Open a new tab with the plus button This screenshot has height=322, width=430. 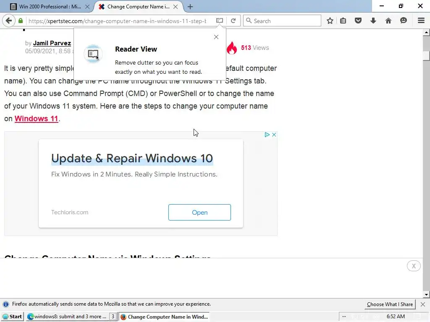click(190, 7)
